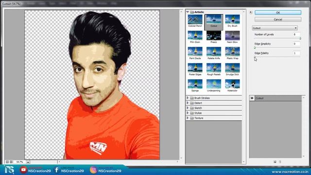This screenshot has height=175, width=311.
Task: Select the Palette Knife filter thumbnail
Action: [x=214, y=53]
